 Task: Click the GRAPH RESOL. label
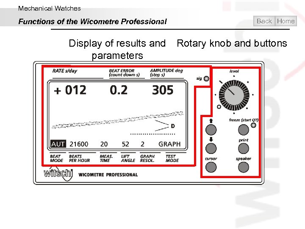point(147,159)
